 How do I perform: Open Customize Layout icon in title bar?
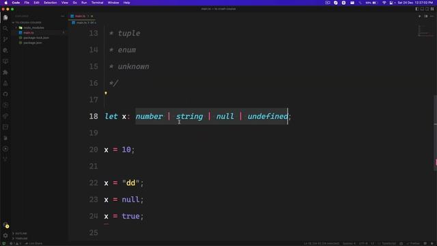point(432,9)
